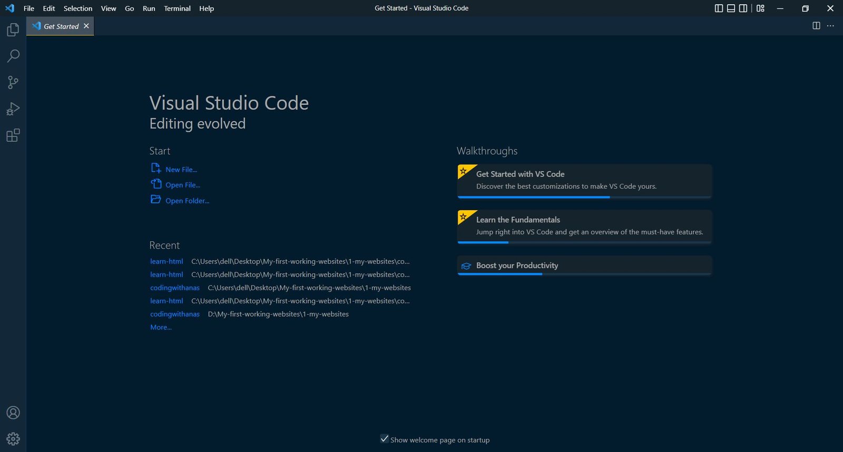Open the Help menu
Image resolution: width=843 pixels, height=452 pixels.
[x=207, y=8]
